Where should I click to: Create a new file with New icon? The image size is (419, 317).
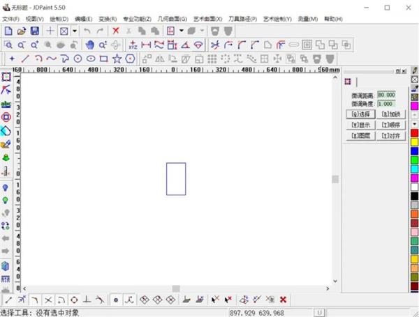coord(8,31)
